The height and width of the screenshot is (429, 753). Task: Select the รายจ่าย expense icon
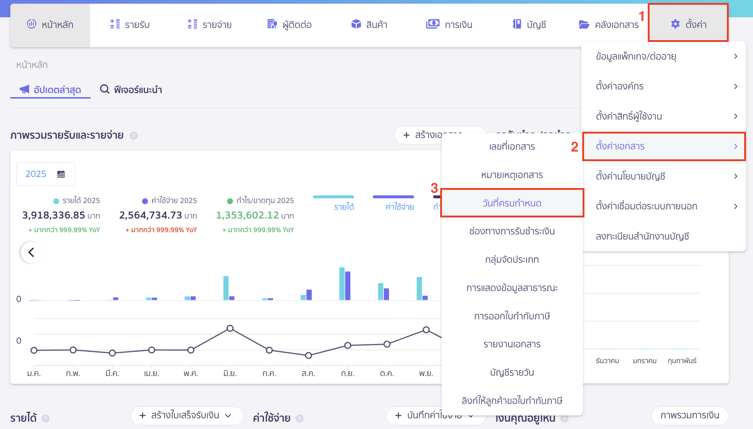pyautogui.click(x=192, y=24)
